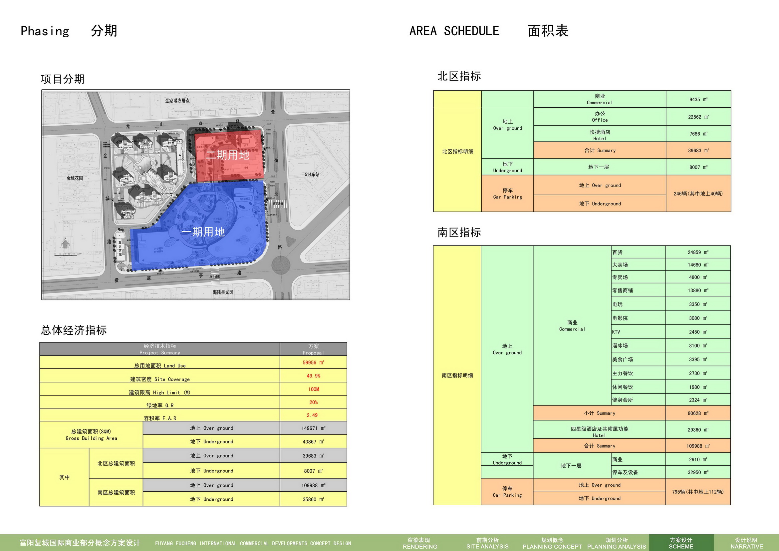Select the 绿地率 G.R row label
Image resolution: width=779 pixels, height=551 pixels.
[160, 405]
